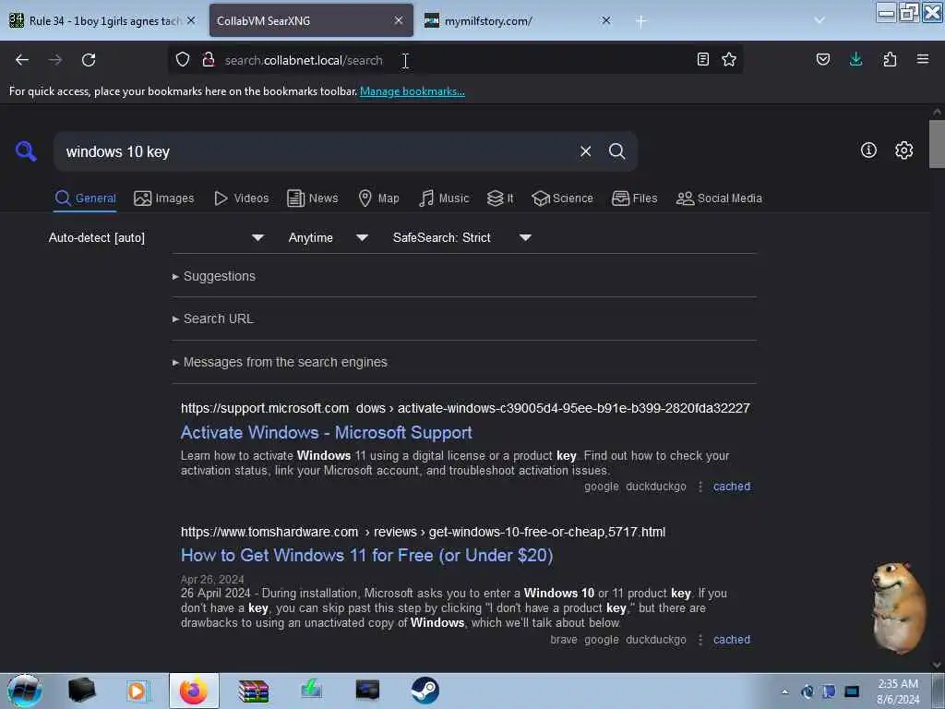Select the Social Media search category
The image size is (945, 709).
click(719, 198)
